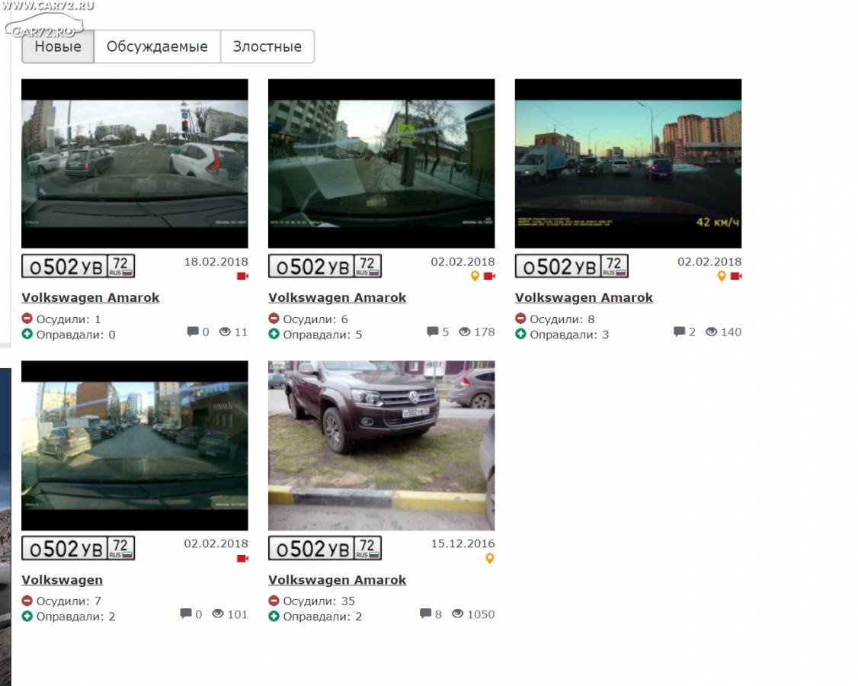Click the red minus icon beside Осудили: 6
Image resolution: width=858 pixels, height=686 pixels.
(x=274, y=318)
